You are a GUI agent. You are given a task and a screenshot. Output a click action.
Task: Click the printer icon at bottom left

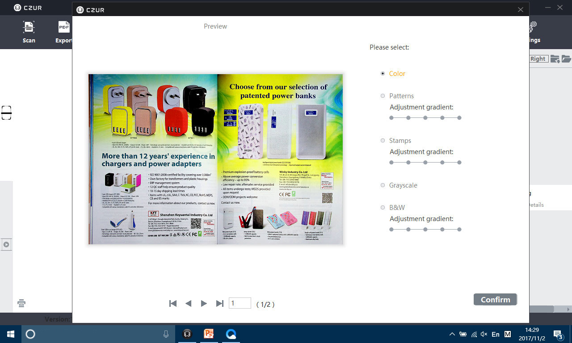pyautogui.click(x=21, y=303)
